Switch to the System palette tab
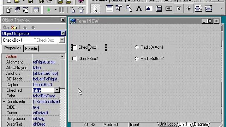226x127 pixels. click(x=169, y=1)
